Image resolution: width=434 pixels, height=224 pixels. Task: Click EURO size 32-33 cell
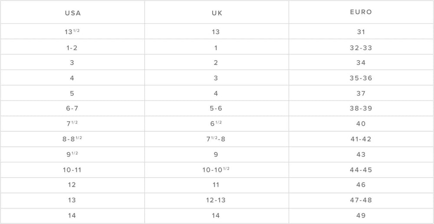[361, 48]
